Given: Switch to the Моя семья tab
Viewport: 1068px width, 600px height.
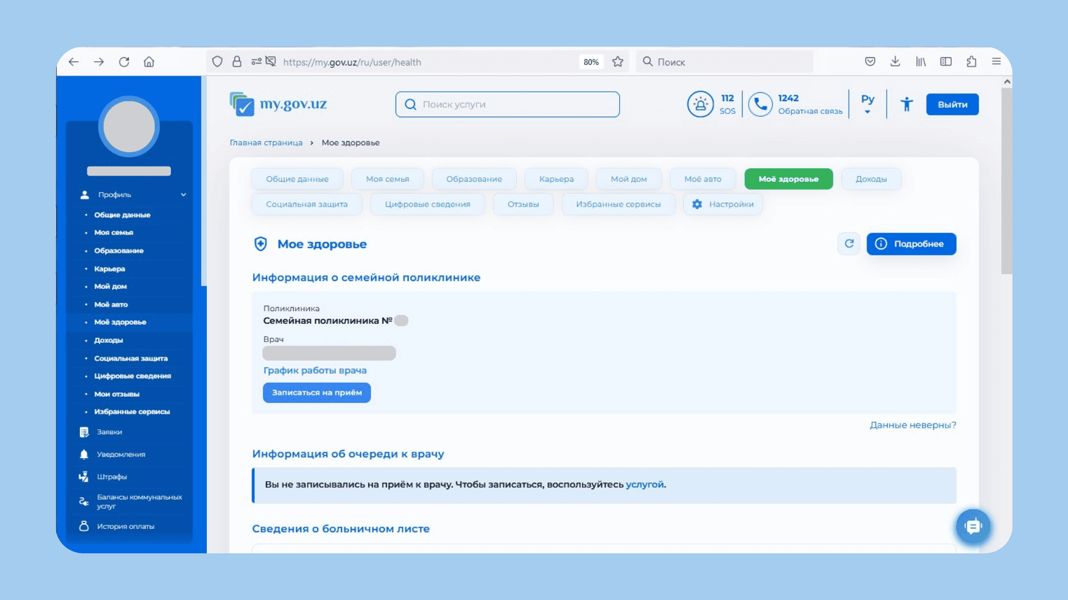Looking at the screenshot, I should click(x=387, y=179).
